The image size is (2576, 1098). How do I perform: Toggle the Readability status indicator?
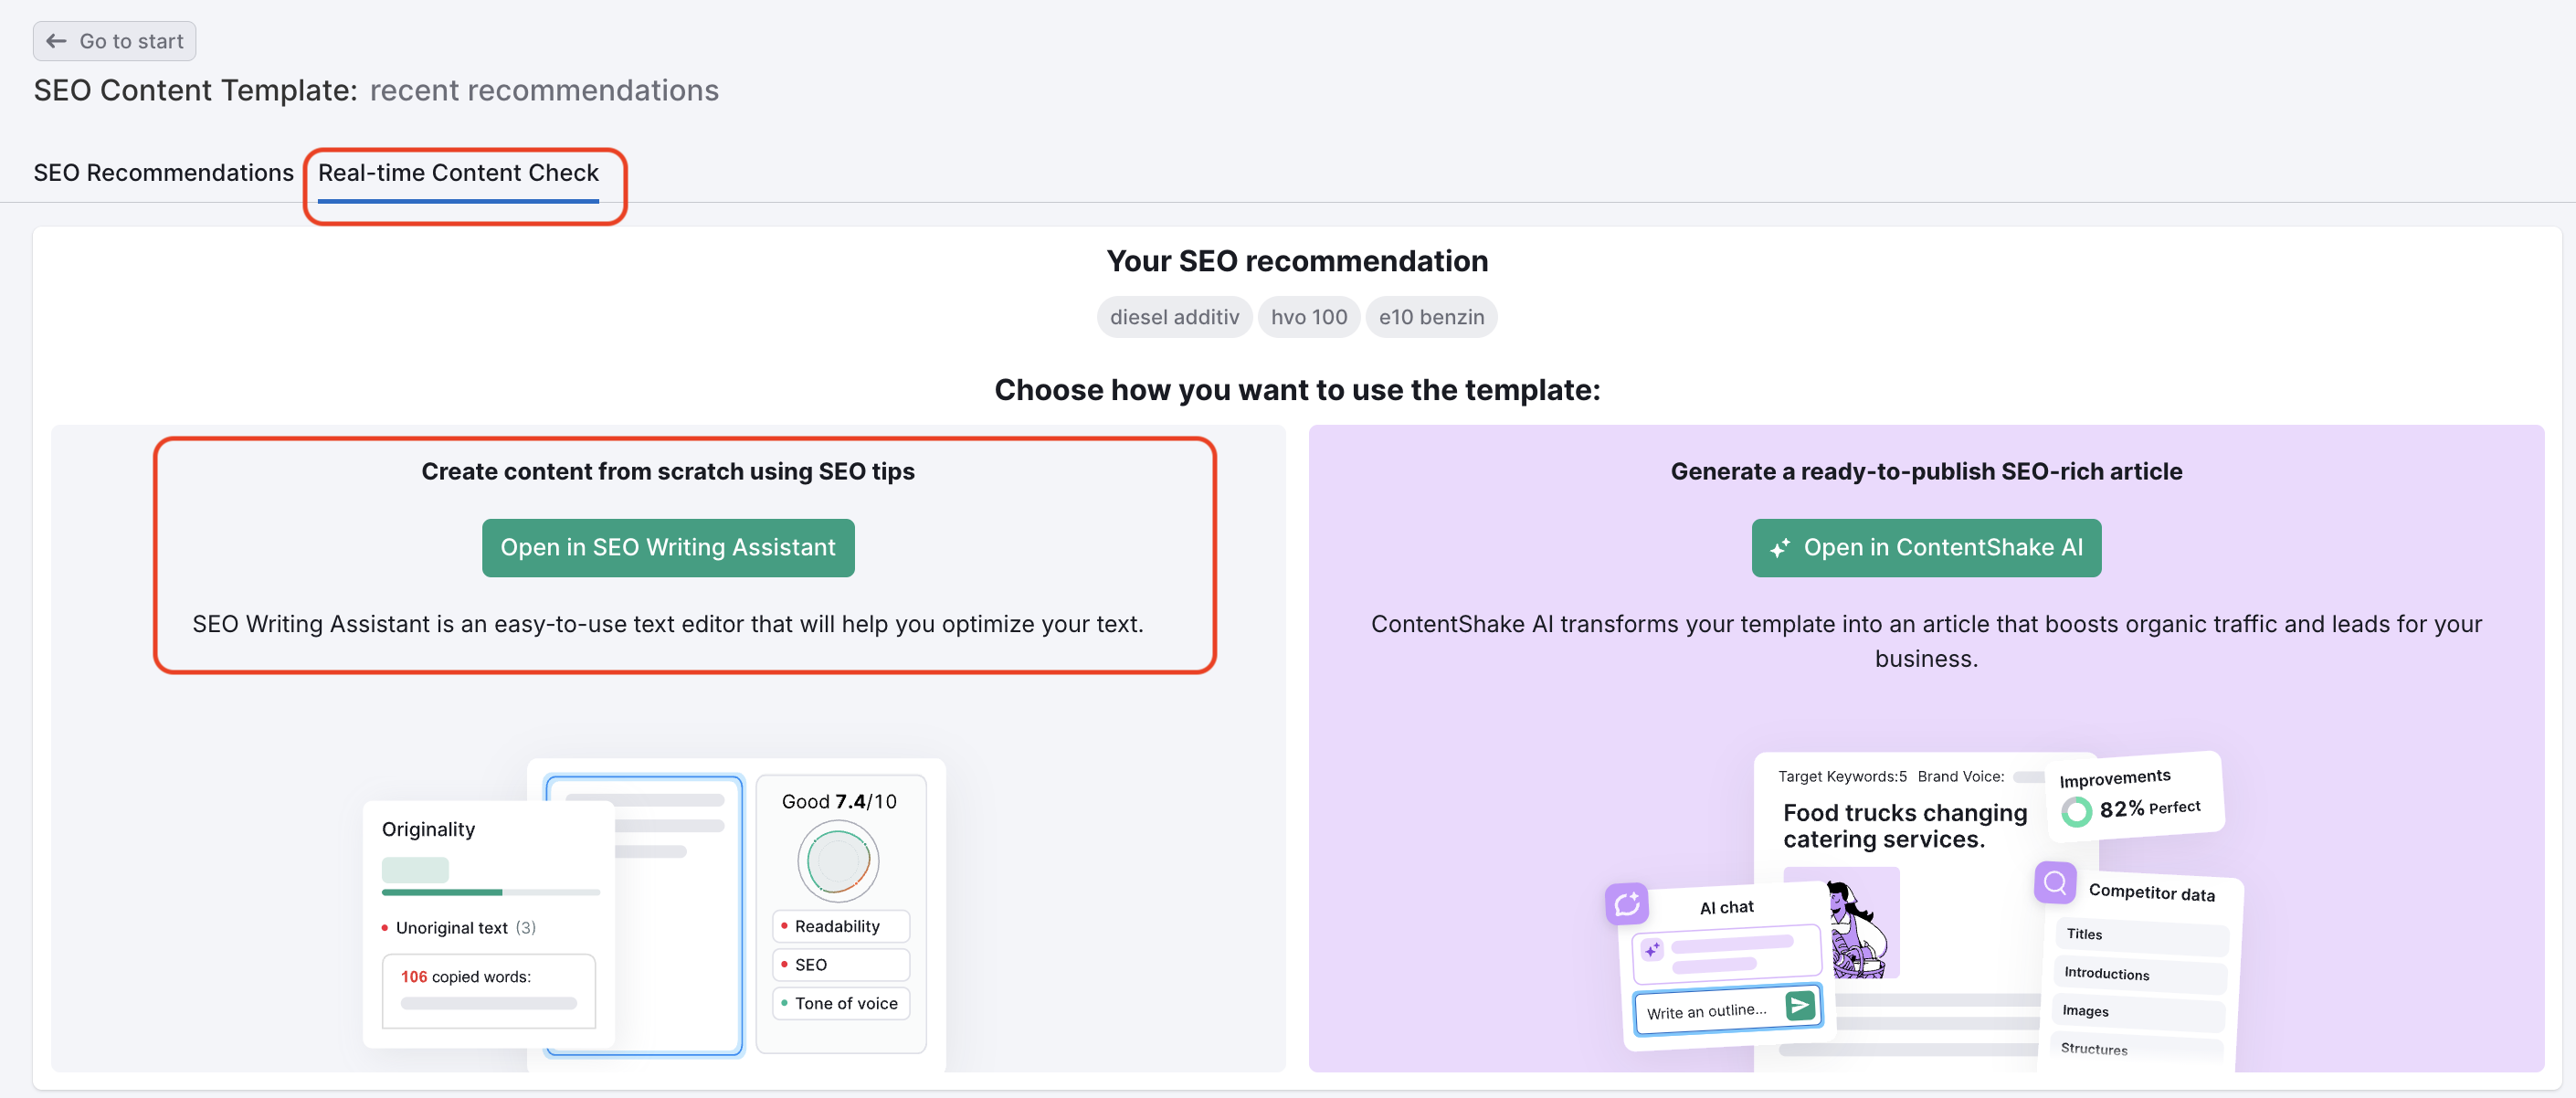(785, 925)
